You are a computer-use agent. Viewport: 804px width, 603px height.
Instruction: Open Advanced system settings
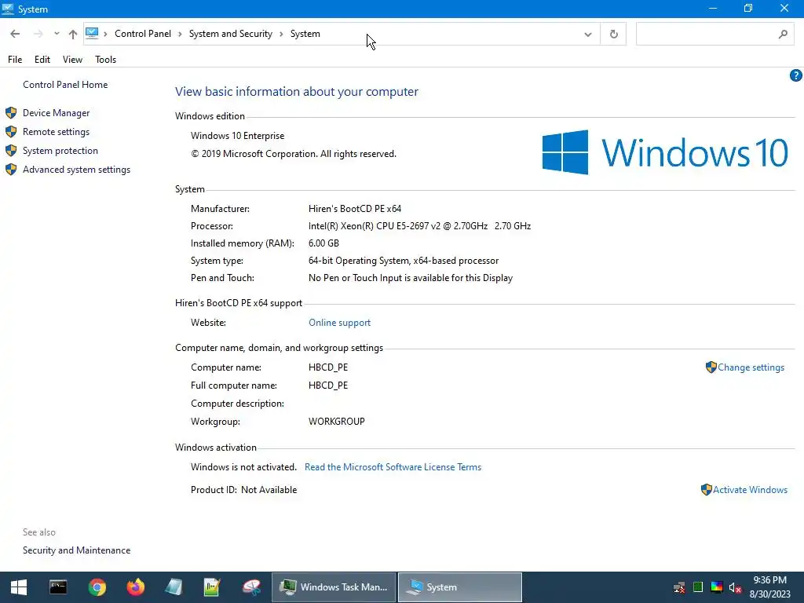pos(76,170)
